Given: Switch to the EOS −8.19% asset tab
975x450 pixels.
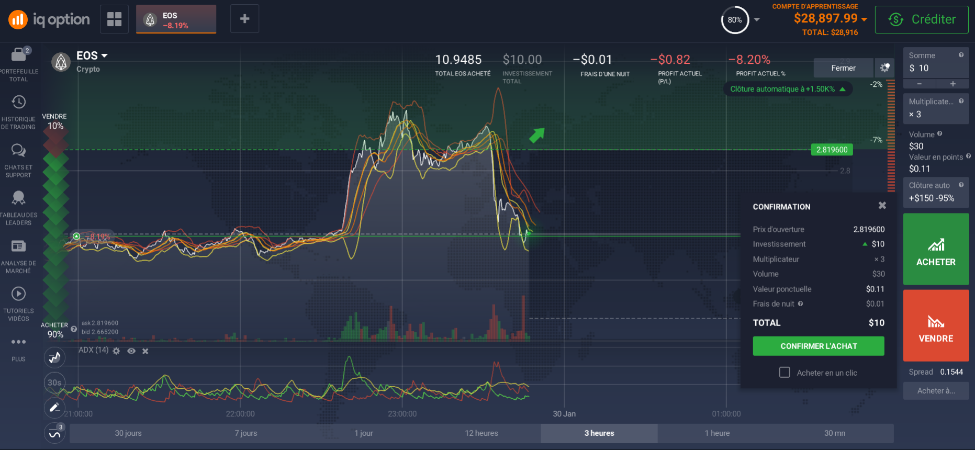Looking at the screenshot, I should pos(176,19).
